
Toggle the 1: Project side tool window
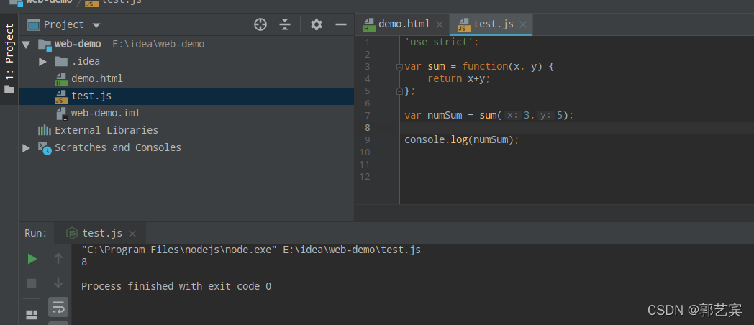(9, 58)
